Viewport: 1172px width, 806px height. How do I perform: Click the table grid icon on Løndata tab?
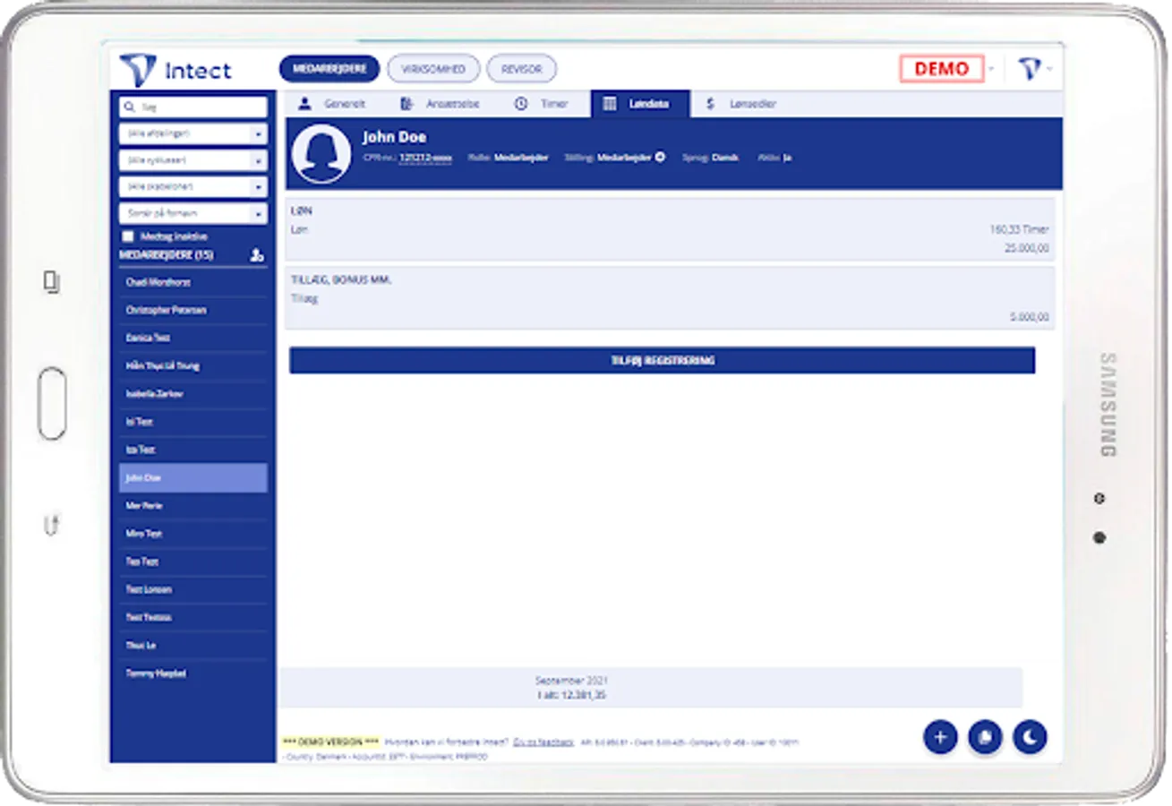click(x=610, y=104)
